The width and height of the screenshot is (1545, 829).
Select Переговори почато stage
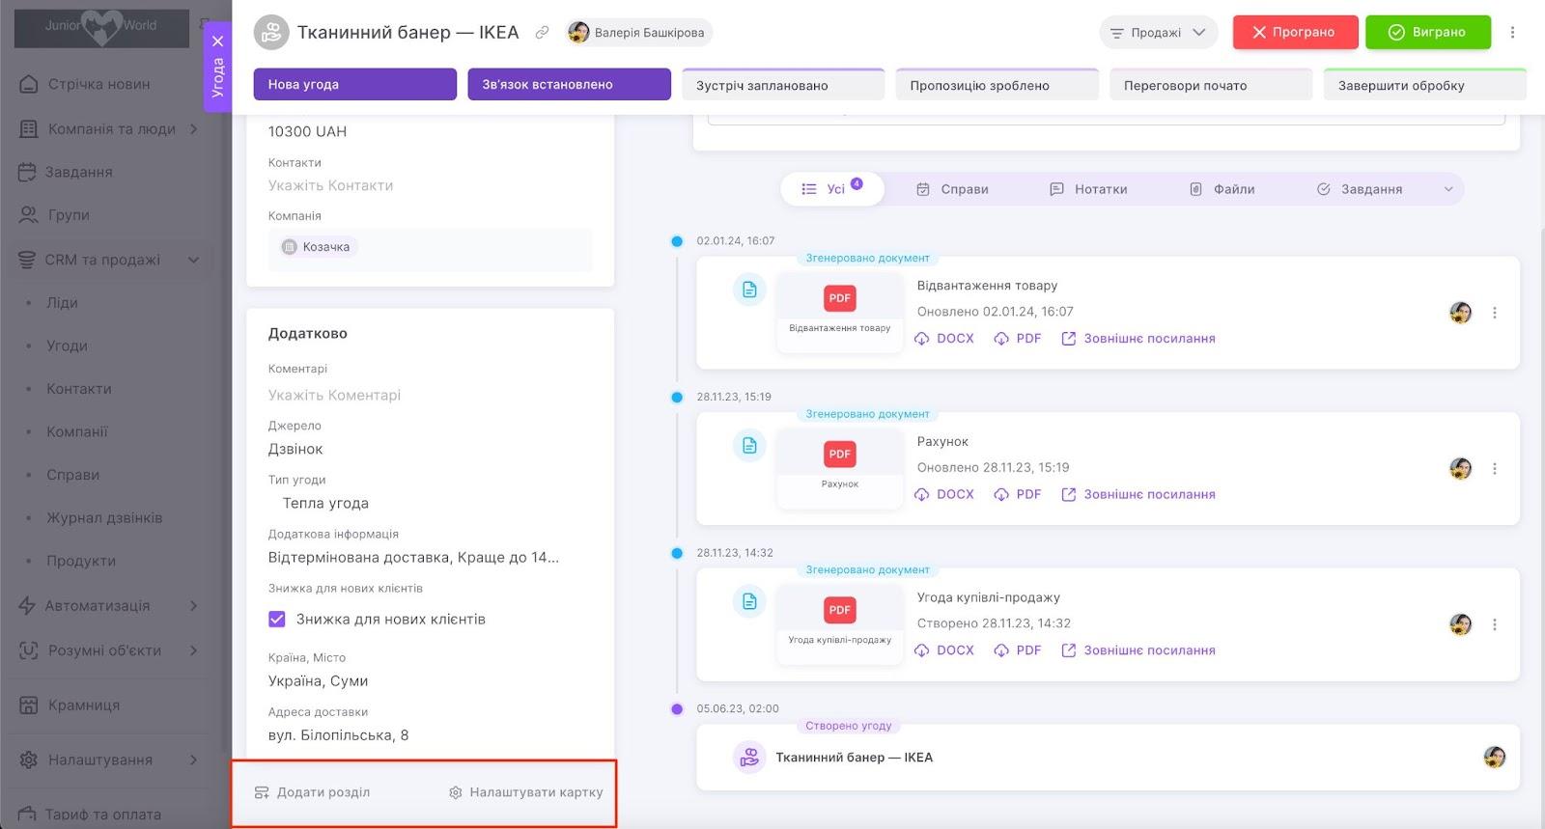(1211, 84)
